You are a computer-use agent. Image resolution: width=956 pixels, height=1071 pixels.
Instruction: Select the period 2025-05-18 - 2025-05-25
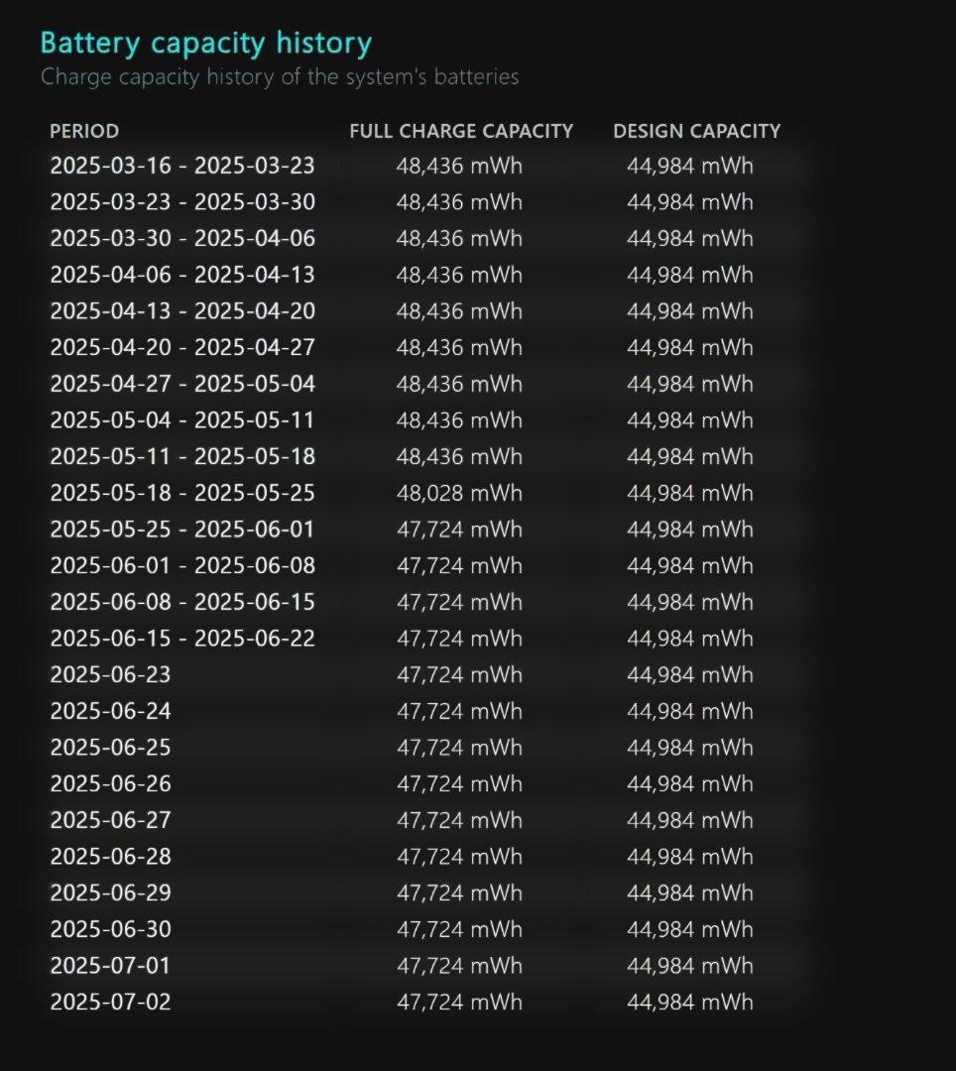[182, 493]
